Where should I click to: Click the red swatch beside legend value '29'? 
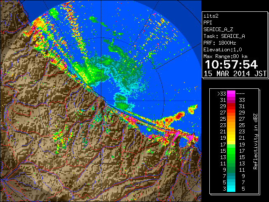pyautogui.click(x=231, y=106)
